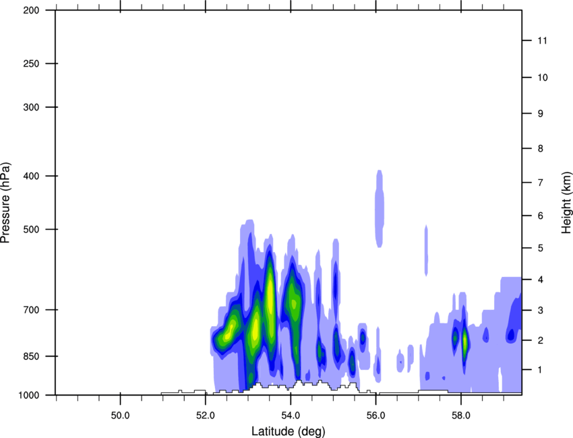Image resolution: width=573 pixels, height=438 pixels.
Task: Click the 850 pressure tick label
Action: click(31, 356)
